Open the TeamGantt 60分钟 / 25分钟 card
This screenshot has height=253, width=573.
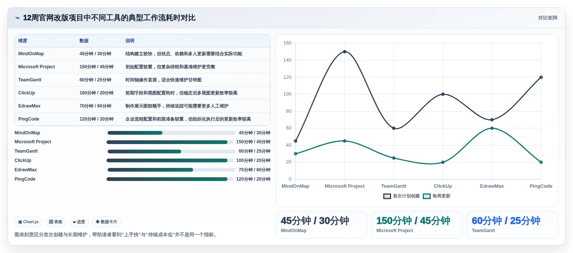[512, 225]
